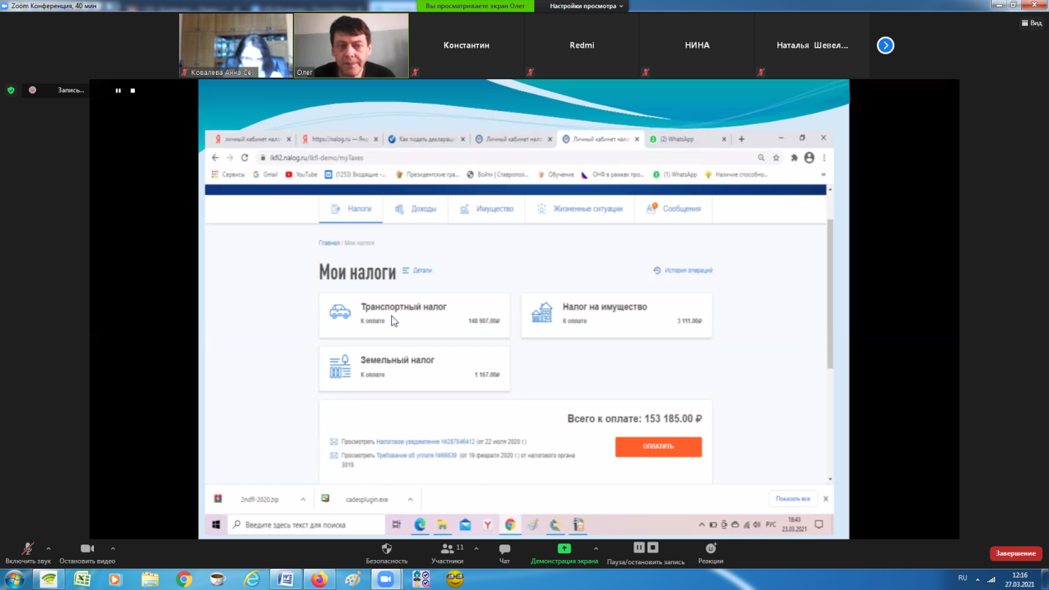Screen dimensions: 1049x590
Task: Expand screen share options arrow
Action: (595, 548)
